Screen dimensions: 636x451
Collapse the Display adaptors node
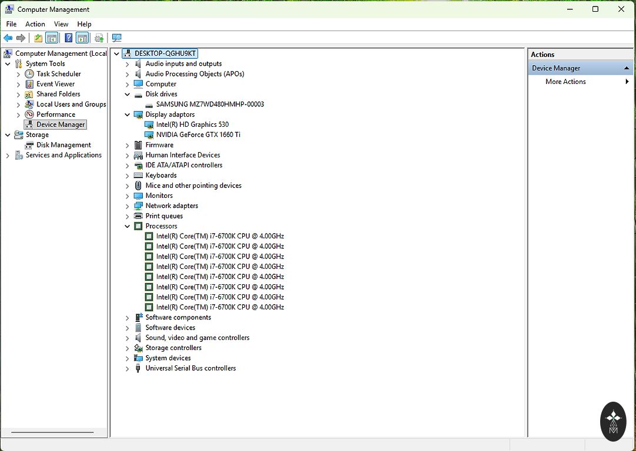tap(128, 115)
